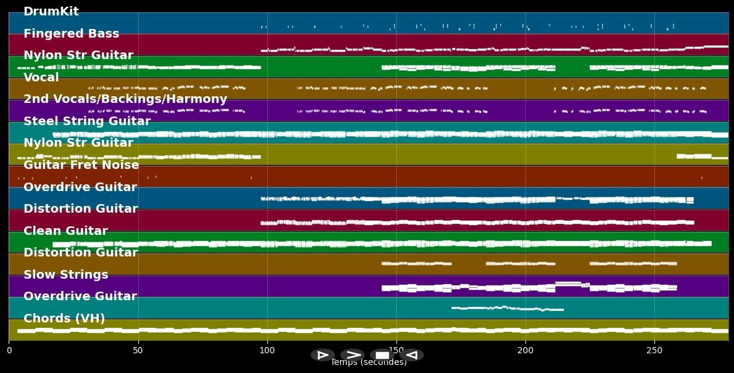Click the 200 seconds tick on time axis
The width and height of the screenshot is (734, 373).
pyautogui.click(x=525, y=351)
